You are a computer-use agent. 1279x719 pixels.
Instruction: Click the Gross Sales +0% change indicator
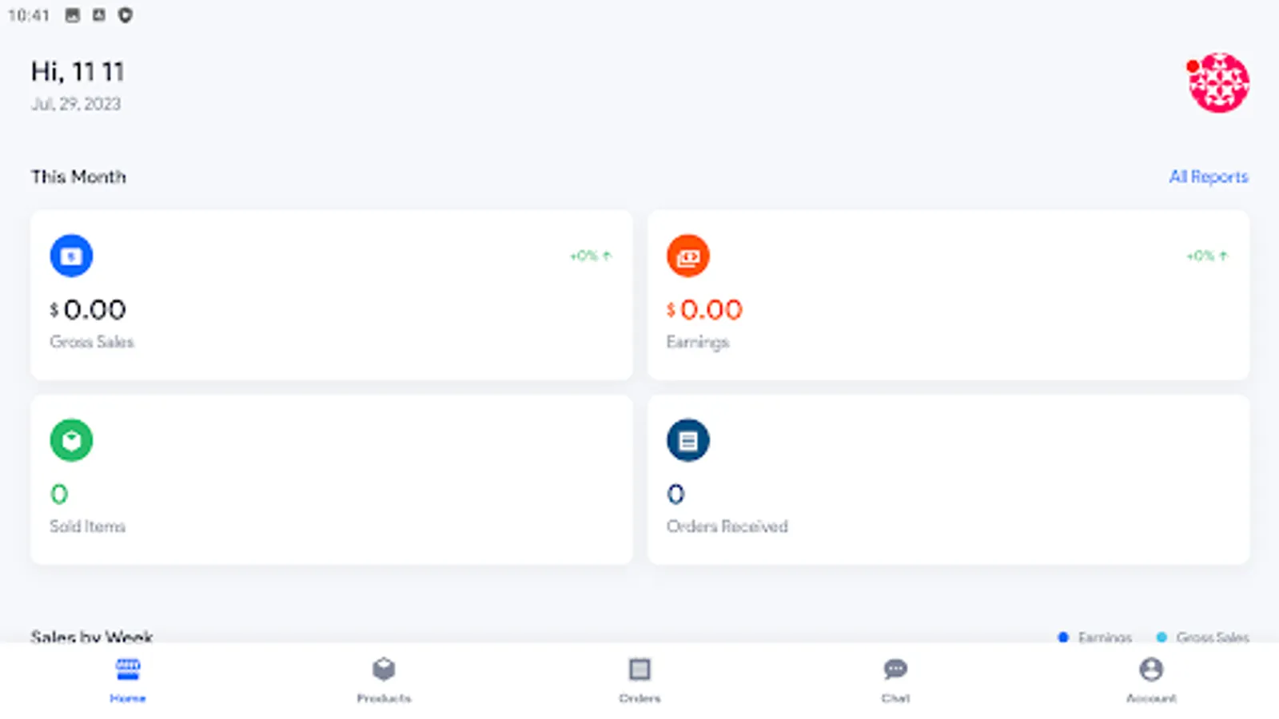pyautogui.click(x=590, y=256)
